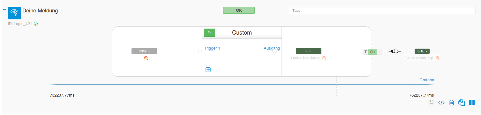Click the green stethoscope button in Custom header
This screenshot has width=481, height=115.
(209, 33)
